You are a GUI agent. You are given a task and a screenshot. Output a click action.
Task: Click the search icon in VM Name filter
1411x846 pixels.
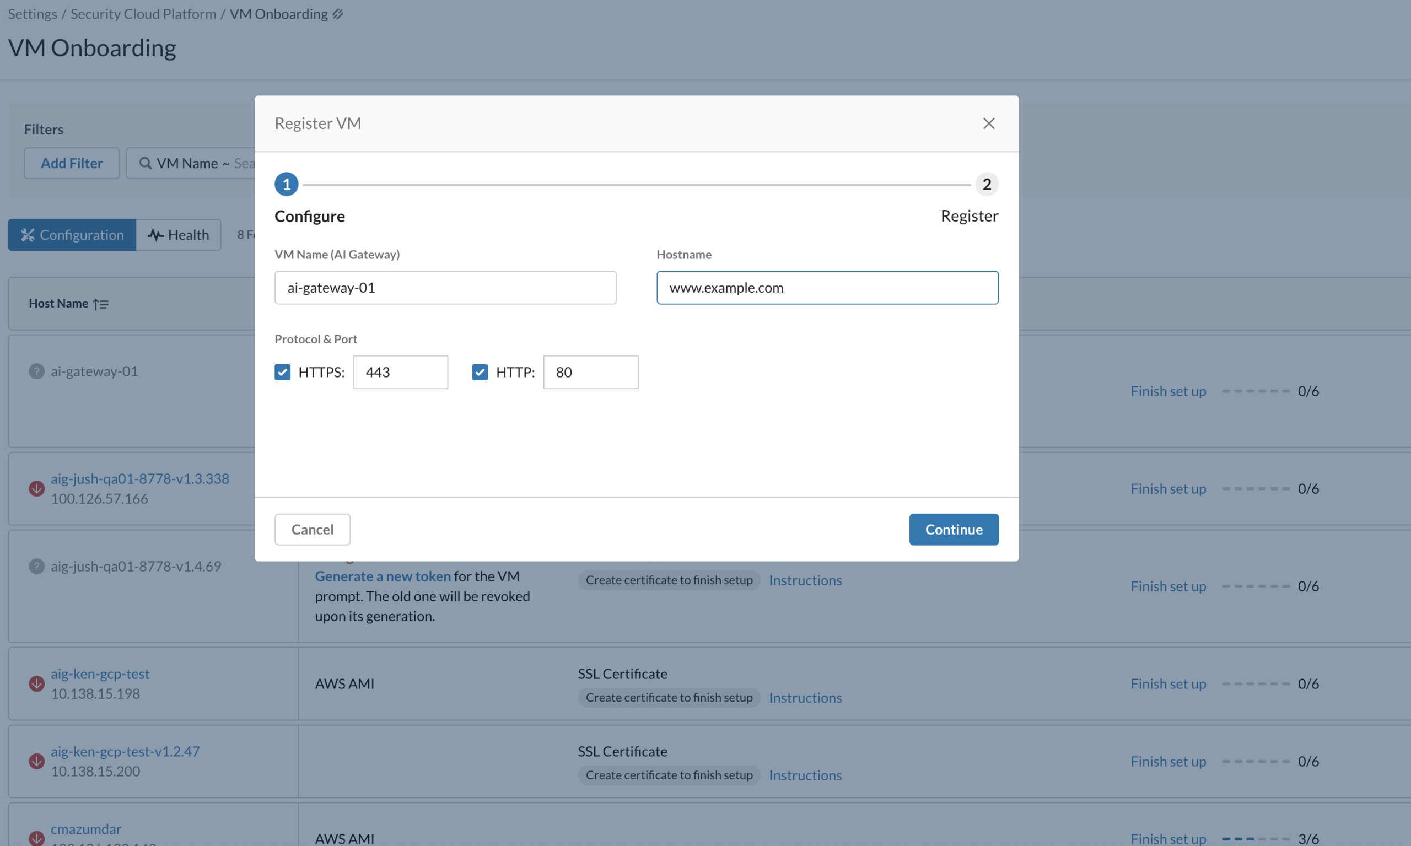[x=146, y=163]
